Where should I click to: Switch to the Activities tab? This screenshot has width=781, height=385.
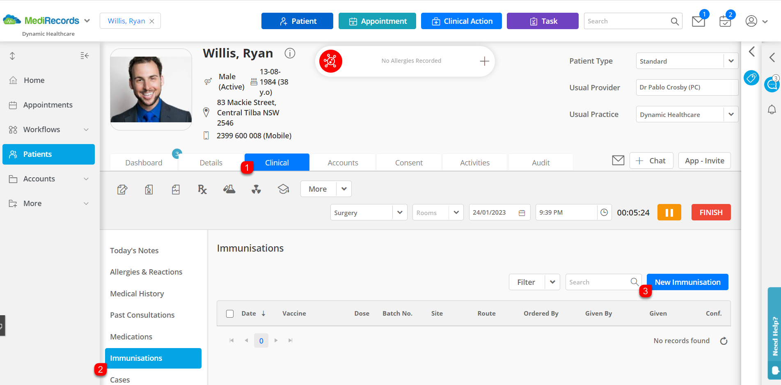475,163
